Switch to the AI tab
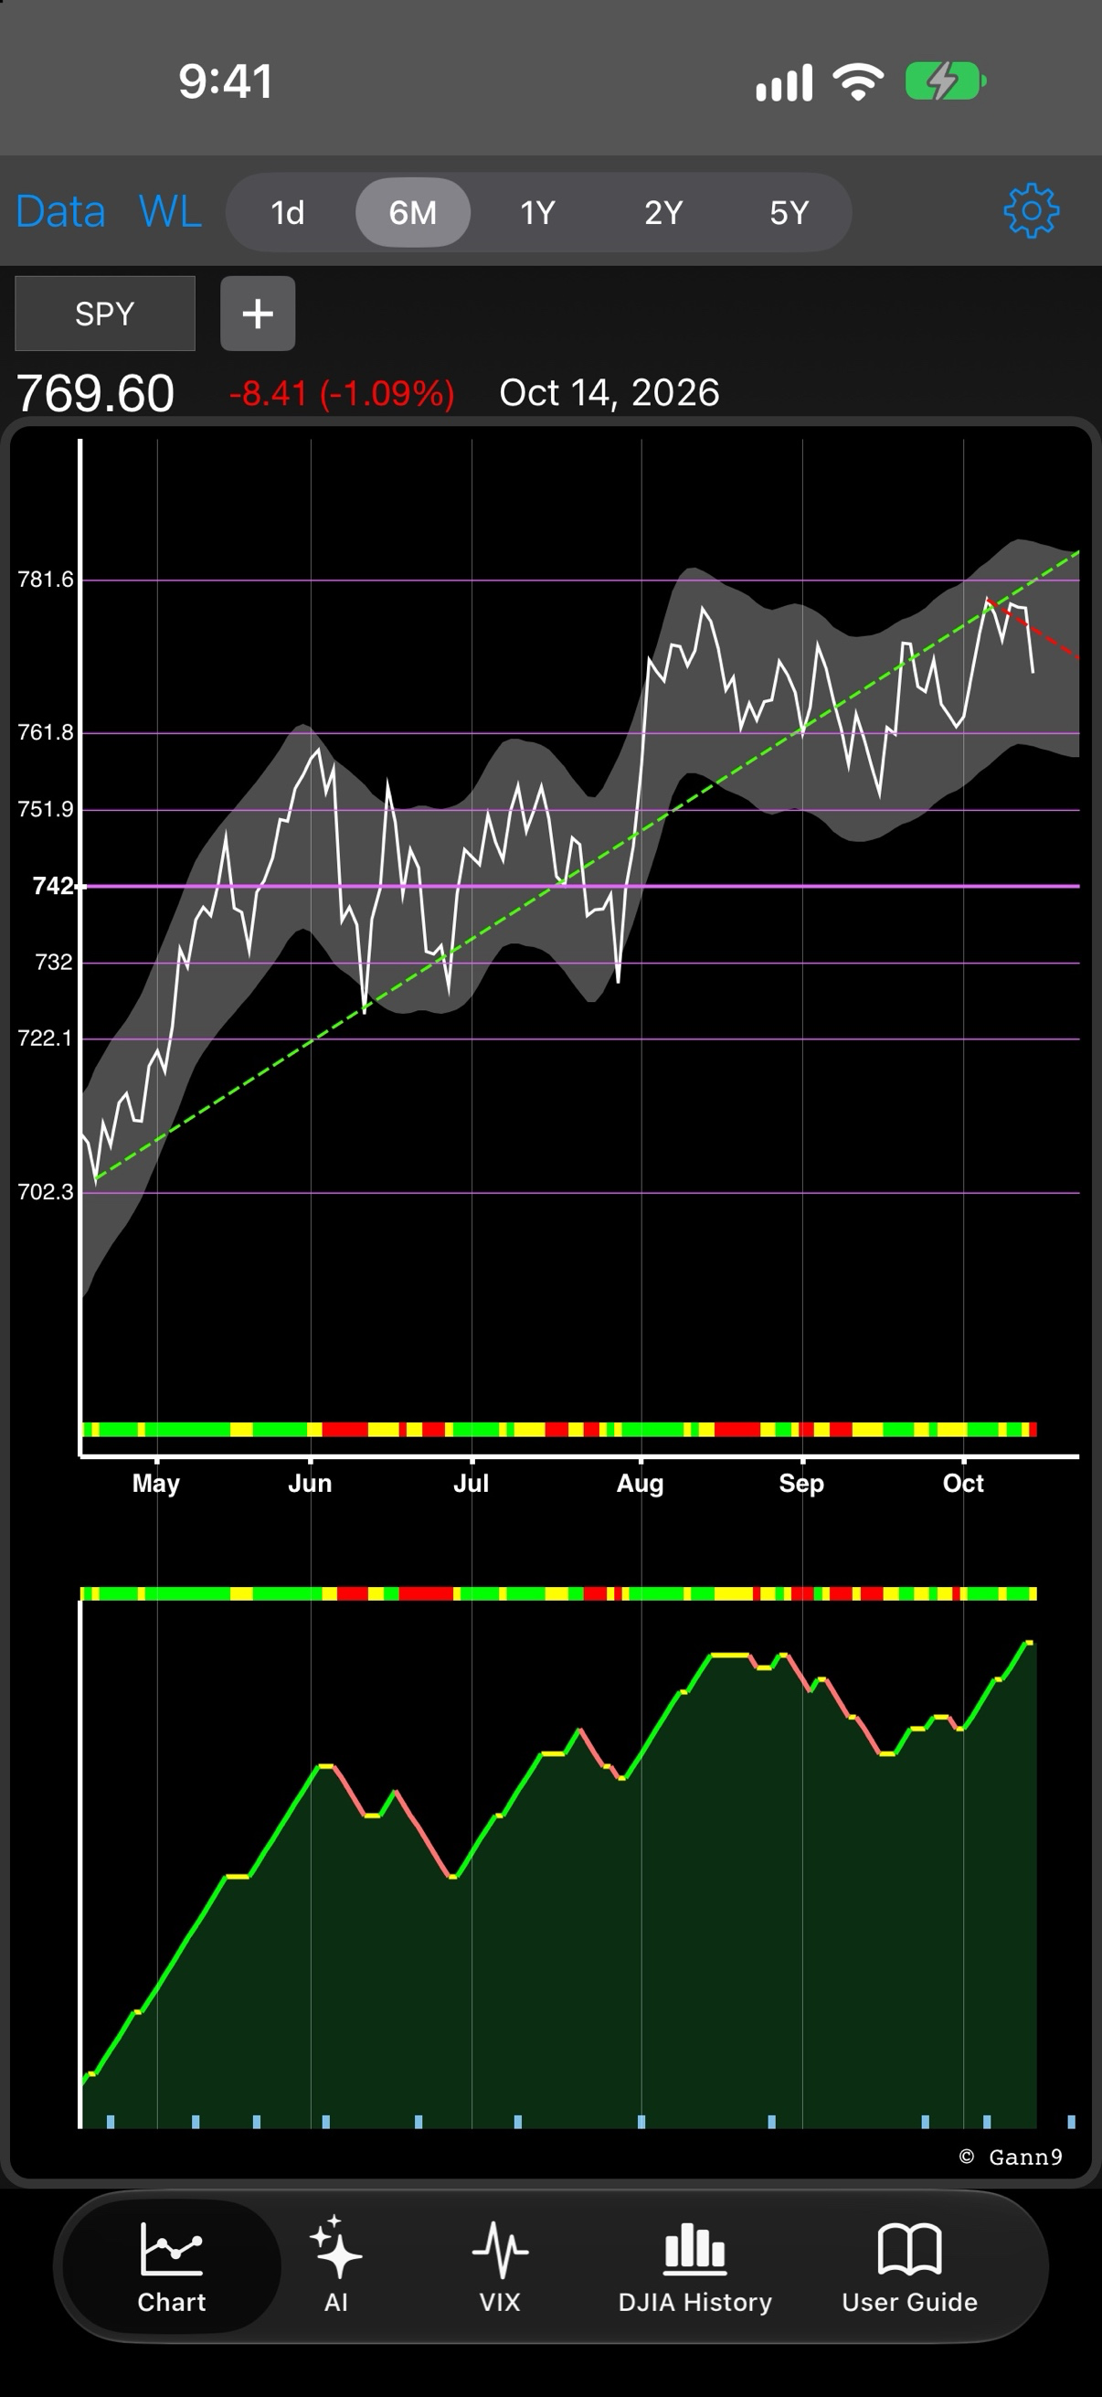The height and width of the screenshot is (2397, 1102). click(x=335, y=2269)
